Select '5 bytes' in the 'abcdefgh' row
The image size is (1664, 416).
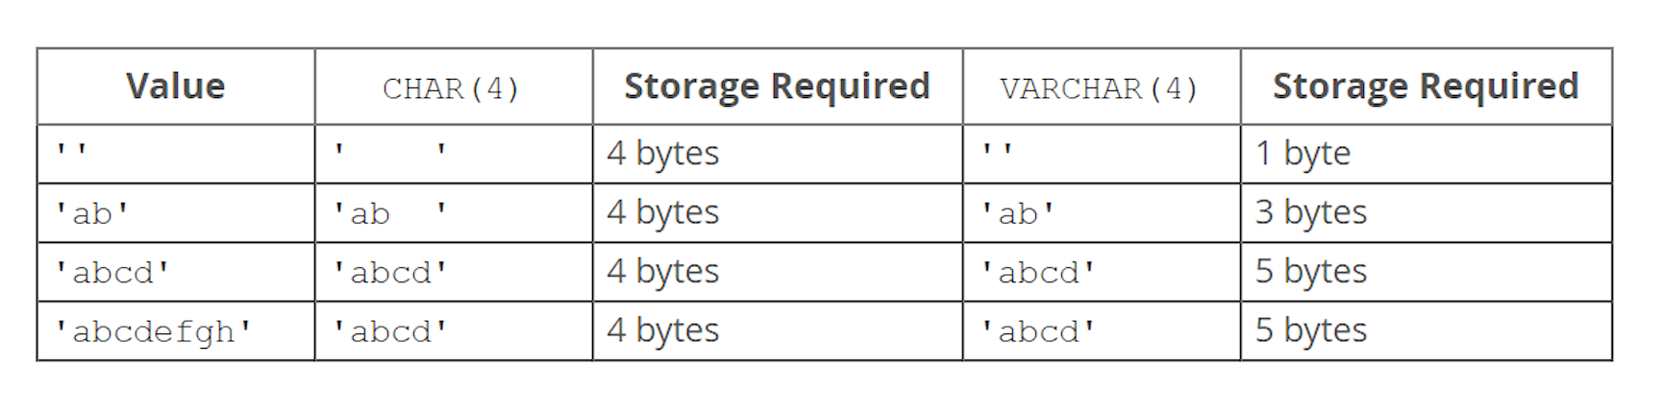(1427, 331)
